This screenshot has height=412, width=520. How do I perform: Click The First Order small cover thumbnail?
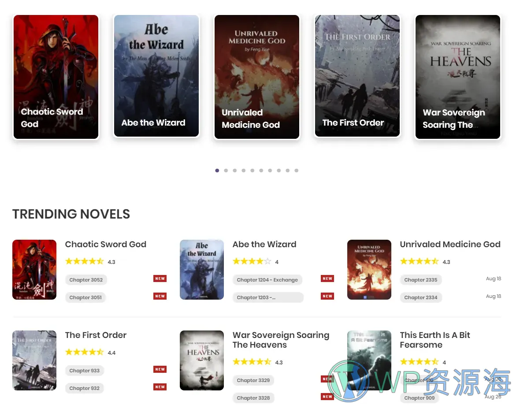click(34, 360)
